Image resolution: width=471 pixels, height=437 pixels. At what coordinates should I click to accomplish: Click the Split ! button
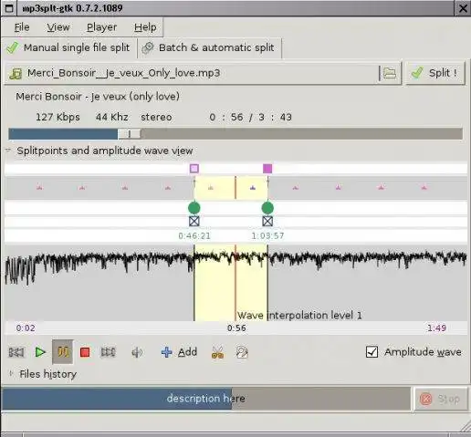pos(435,73)
